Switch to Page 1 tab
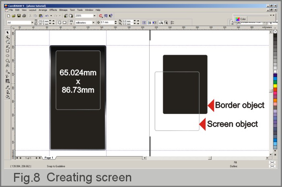Image resolution: width=282 pixels, height=187 pixels. point(49,158)
